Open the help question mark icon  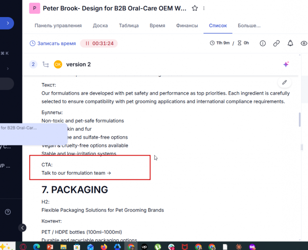[8, 212]
